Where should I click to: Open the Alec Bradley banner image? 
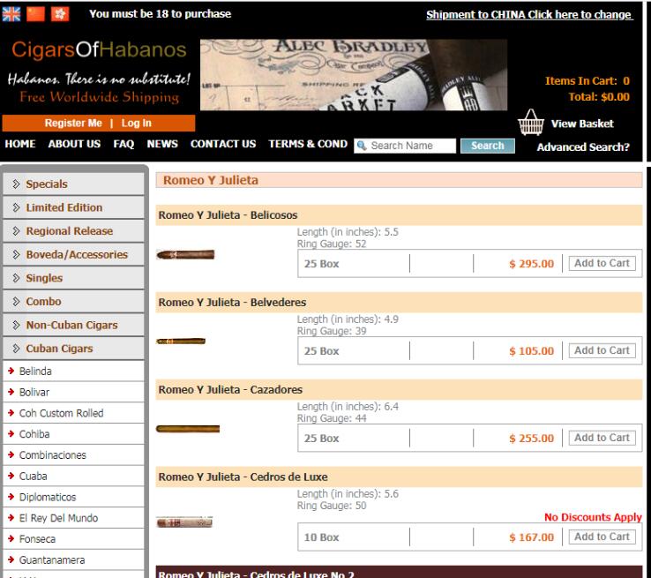click(x=354, y=75)
